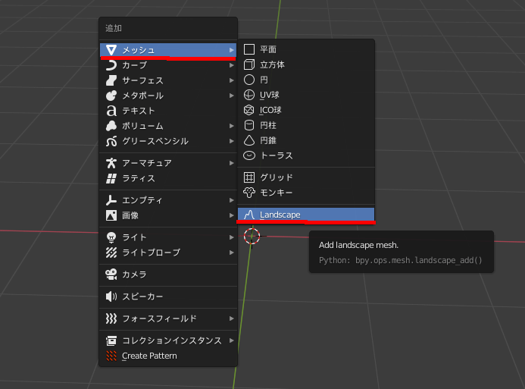
Task: Click the 画像 picture icon
Action: coord(111,215)
